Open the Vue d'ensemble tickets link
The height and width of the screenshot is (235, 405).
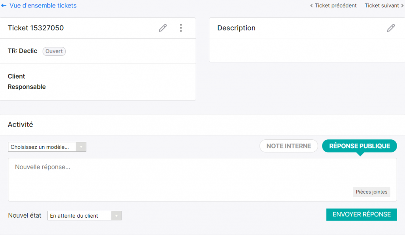pyautogui.click(x=43, y=6)
